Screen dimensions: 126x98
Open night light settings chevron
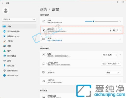[120, 30]
